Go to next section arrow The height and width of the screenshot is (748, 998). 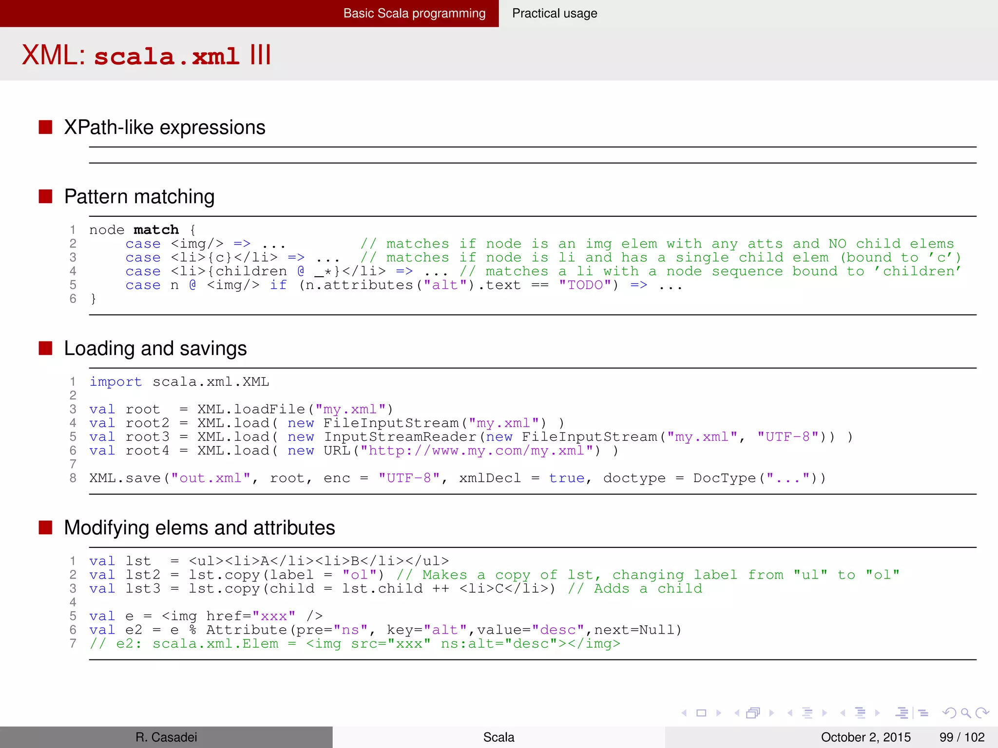878,713
